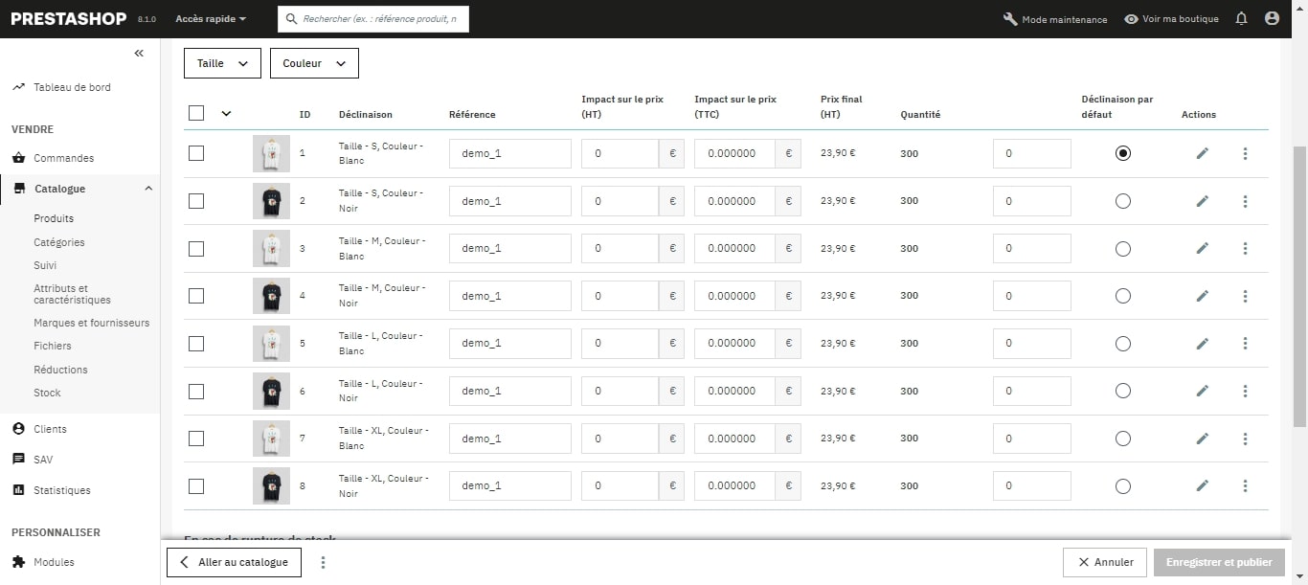Click Mode maintenance wrench link
Viewport: 1308px width, 585px height.
point(1055,19)
